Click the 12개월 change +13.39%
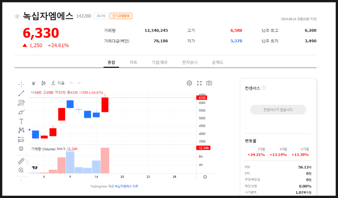 [x=300, y=155]
